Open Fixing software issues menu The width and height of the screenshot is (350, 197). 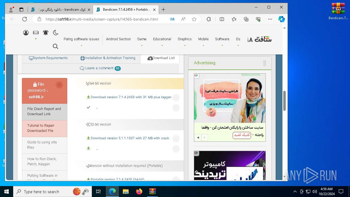point(81,39)
